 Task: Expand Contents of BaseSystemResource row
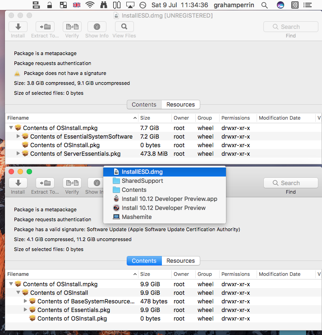(x=25, y=301)
